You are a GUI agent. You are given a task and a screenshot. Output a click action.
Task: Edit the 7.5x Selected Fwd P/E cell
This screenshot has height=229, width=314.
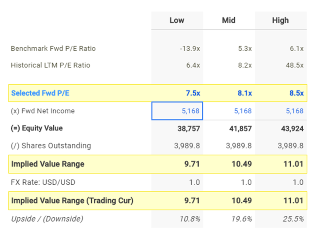pyautogui.click(x=193, y=93)
